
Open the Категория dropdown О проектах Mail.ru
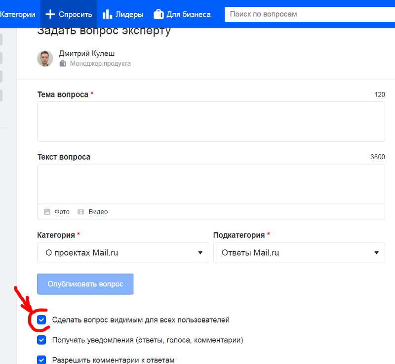click(123, 253)
